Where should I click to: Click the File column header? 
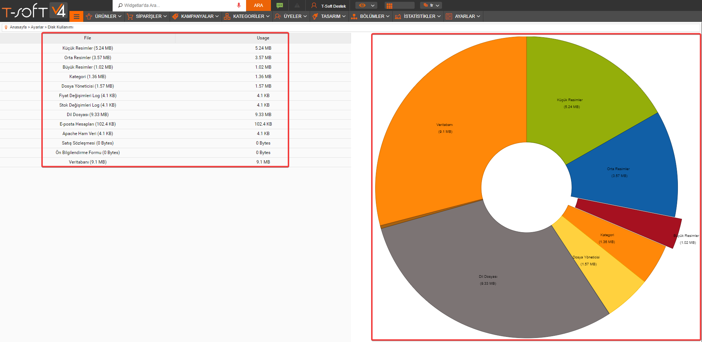(87, 38)
